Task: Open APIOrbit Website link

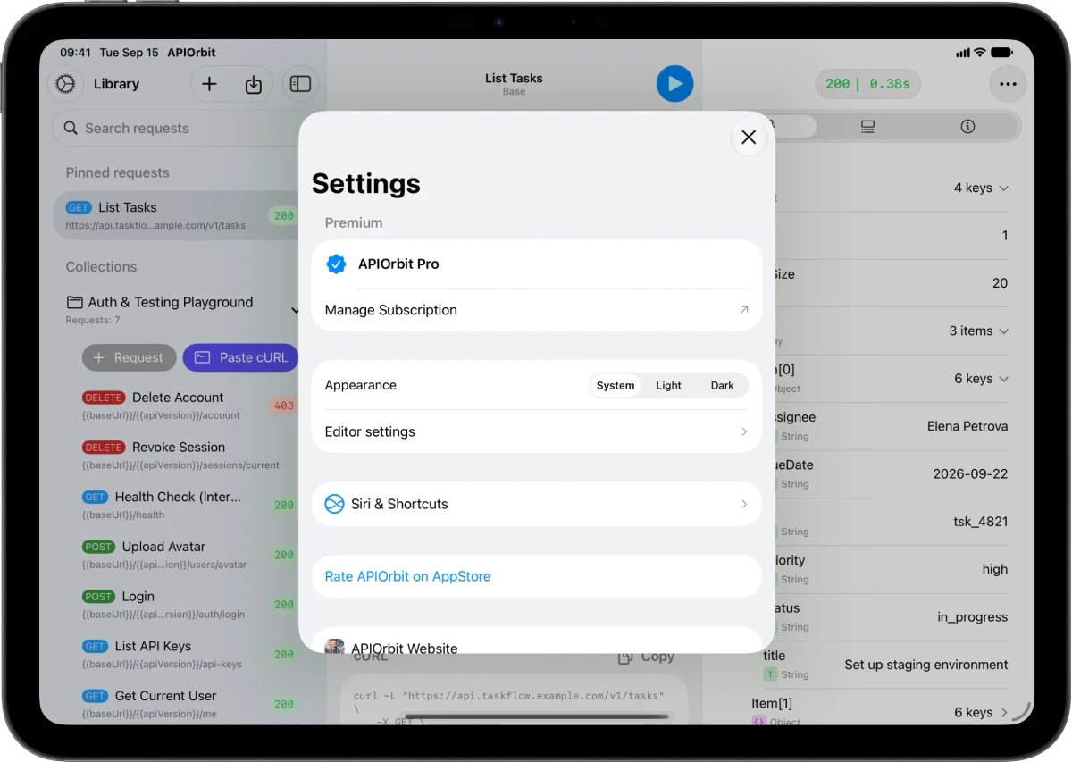Action: click(x=537, y=641)
